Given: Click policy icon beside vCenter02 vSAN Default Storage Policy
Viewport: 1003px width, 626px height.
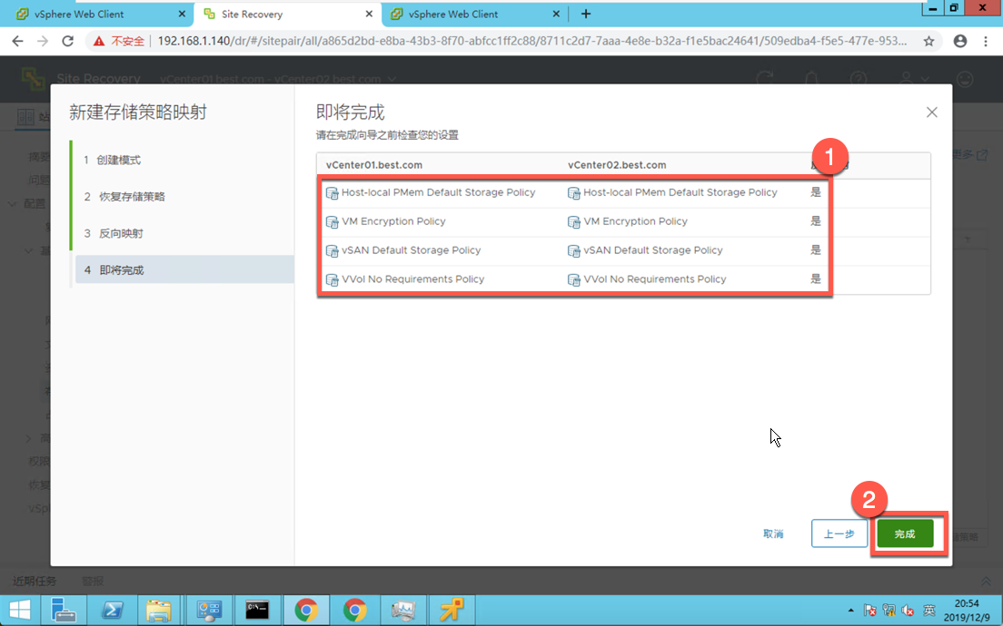Looking at the screenshot, I should tap(574, 250).
